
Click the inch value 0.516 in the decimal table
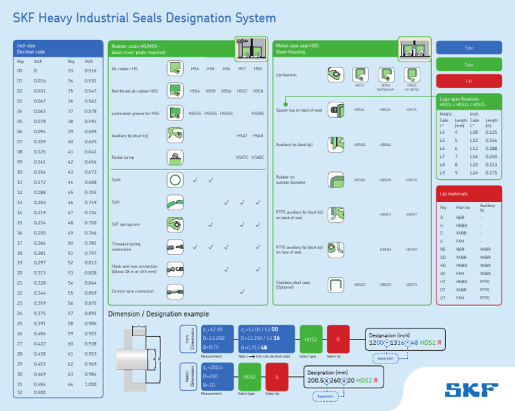[91, 71]
